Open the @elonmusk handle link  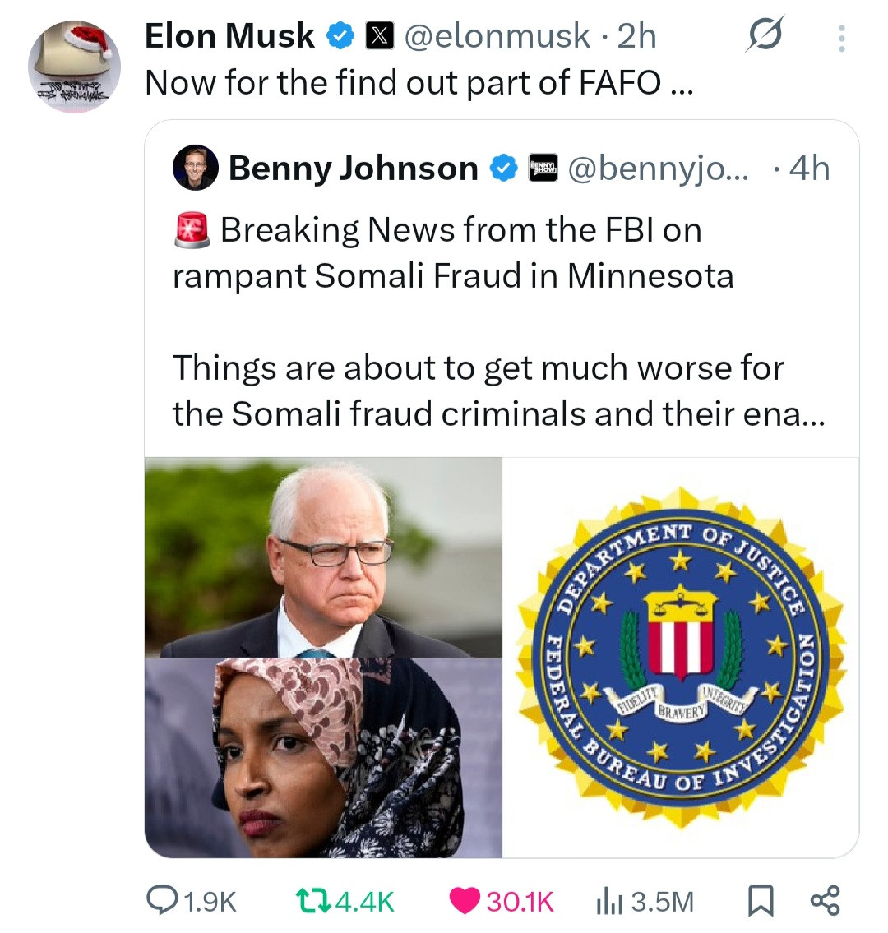[x=497, y=36]
